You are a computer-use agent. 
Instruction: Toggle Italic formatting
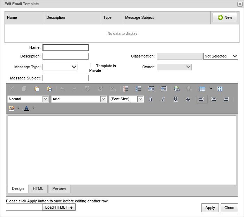pos(163,99)
